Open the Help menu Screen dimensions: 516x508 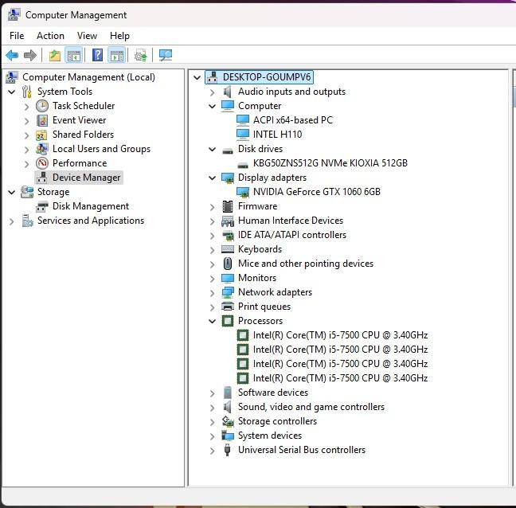click(119, 36)
